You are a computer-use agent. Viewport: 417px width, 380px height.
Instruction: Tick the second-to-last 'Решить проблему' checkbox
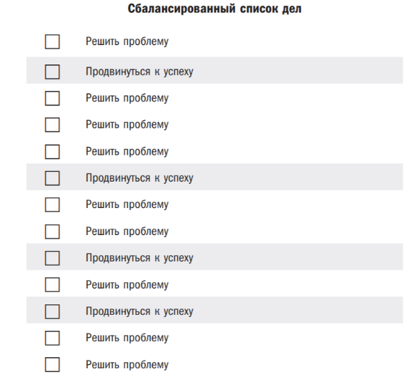(x=52, y=338)
